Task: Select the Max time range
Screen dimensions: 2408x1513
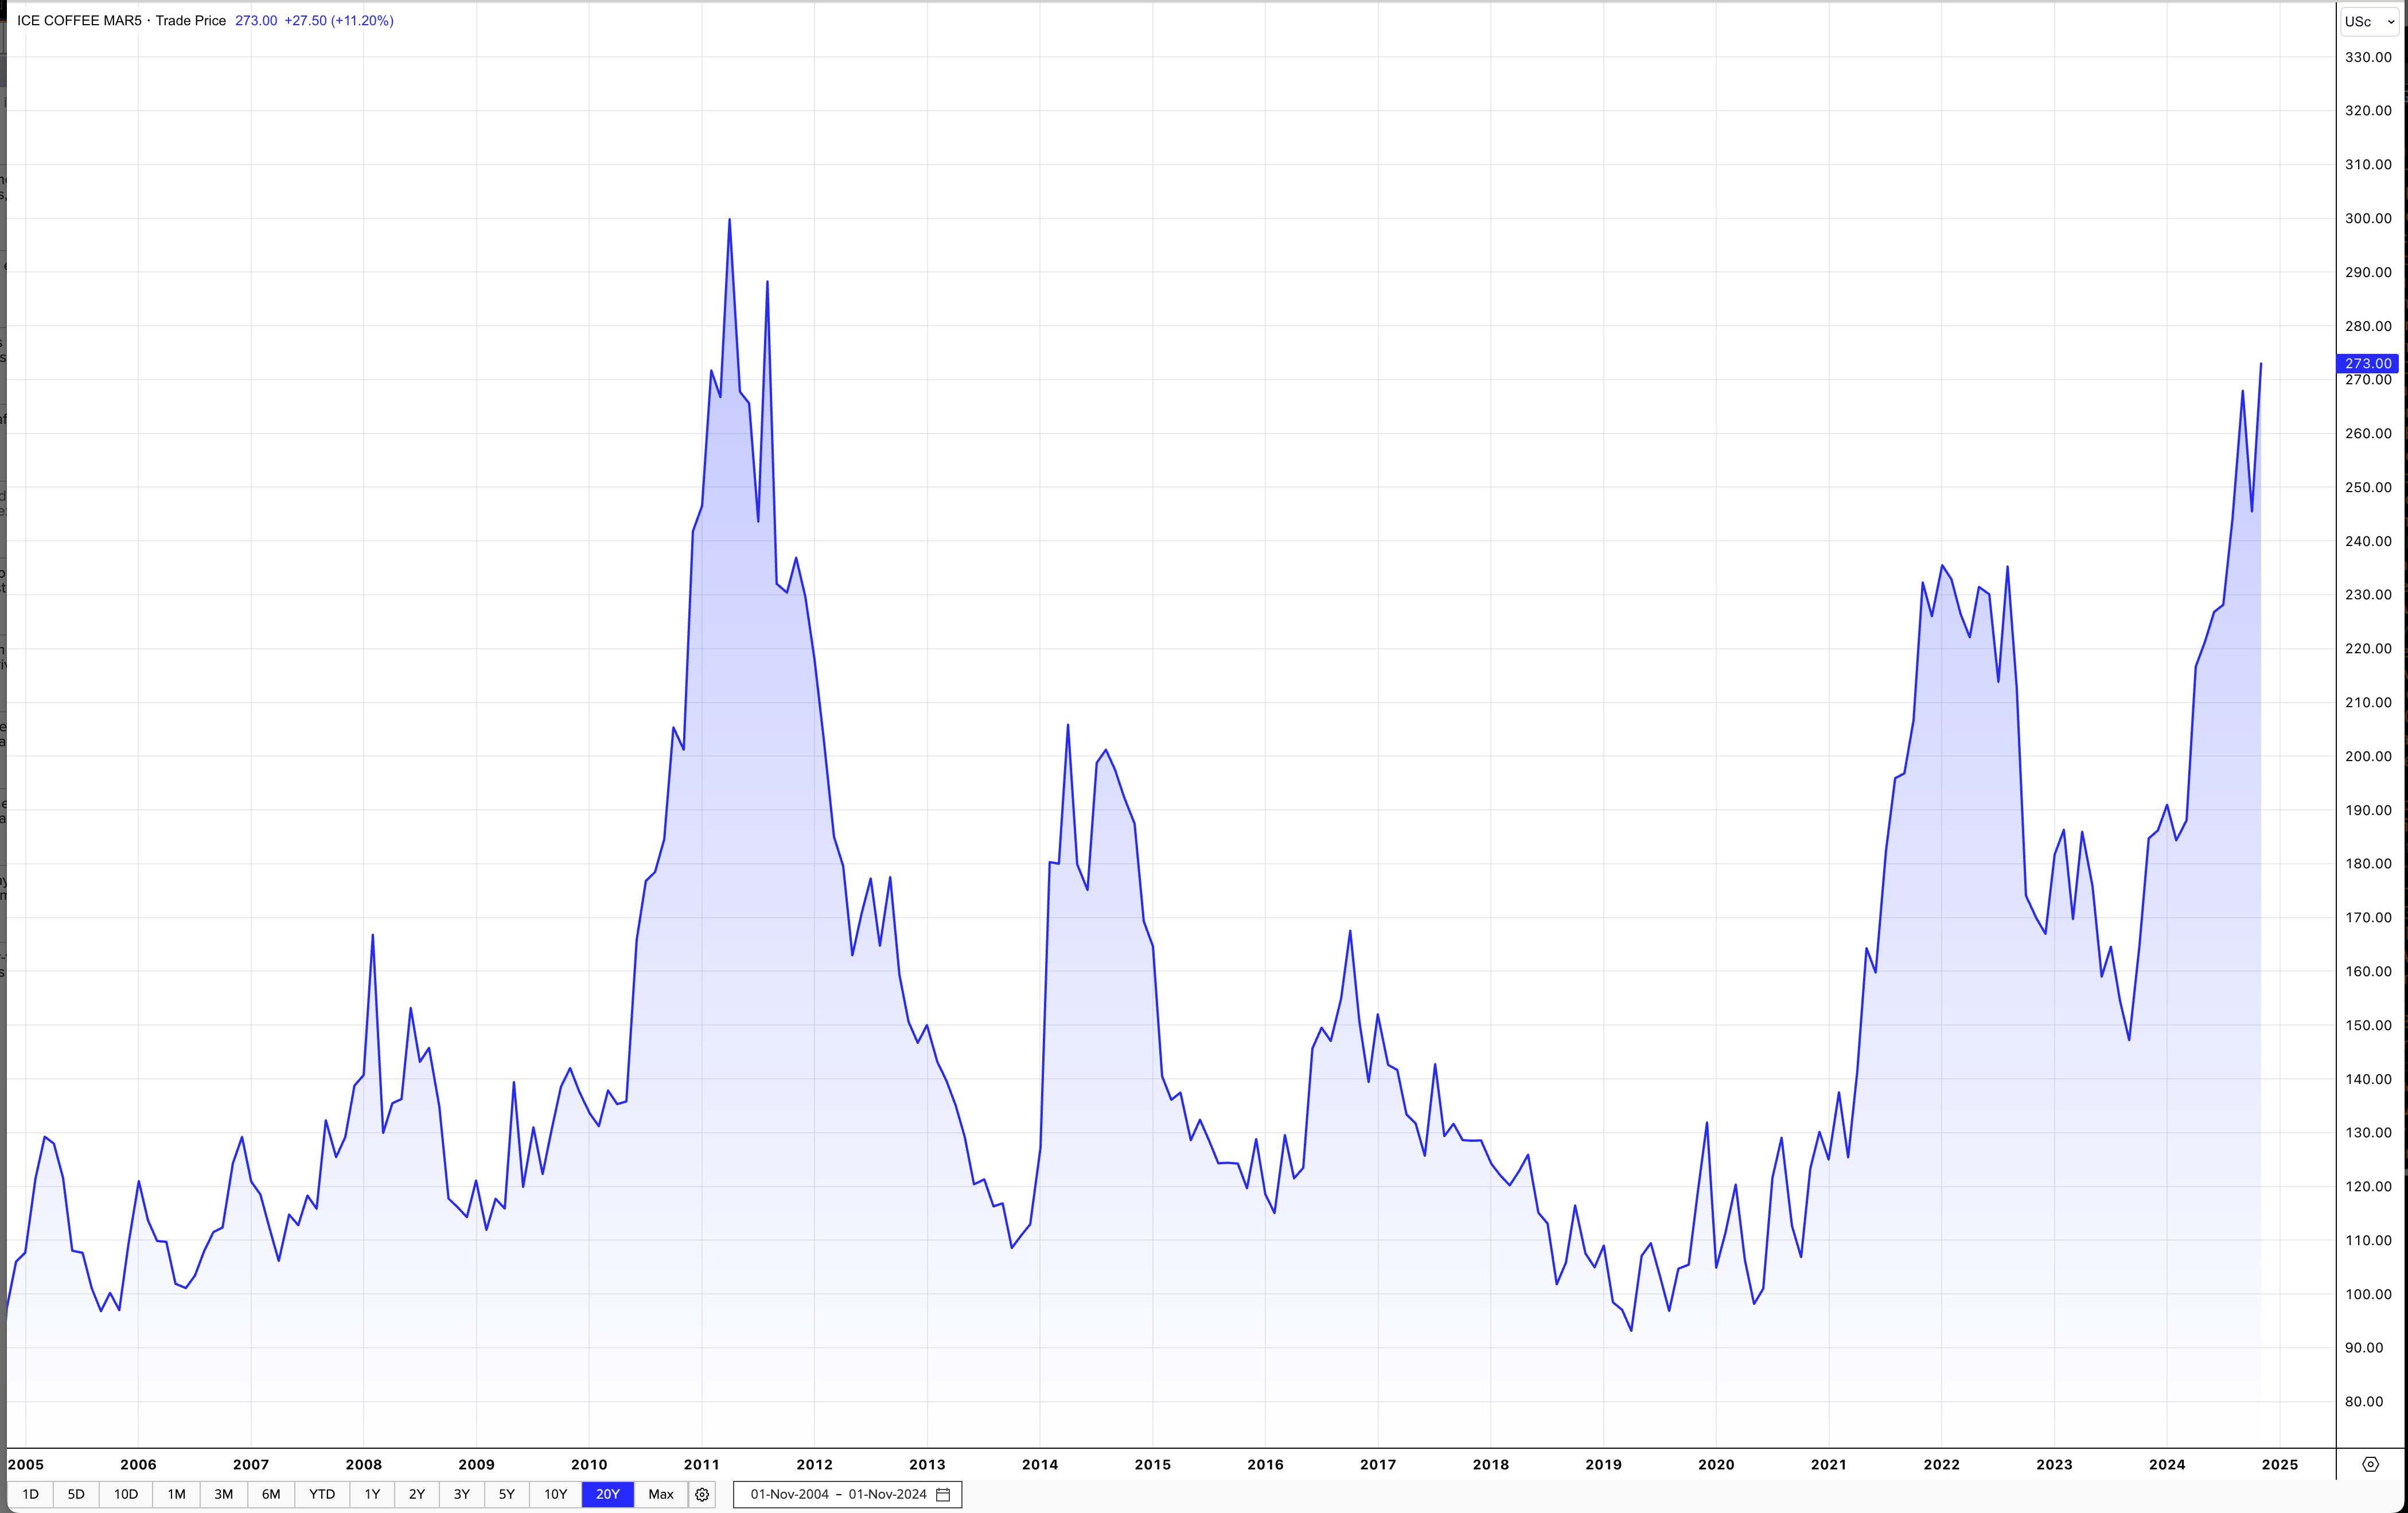Action: (661, 1494)
